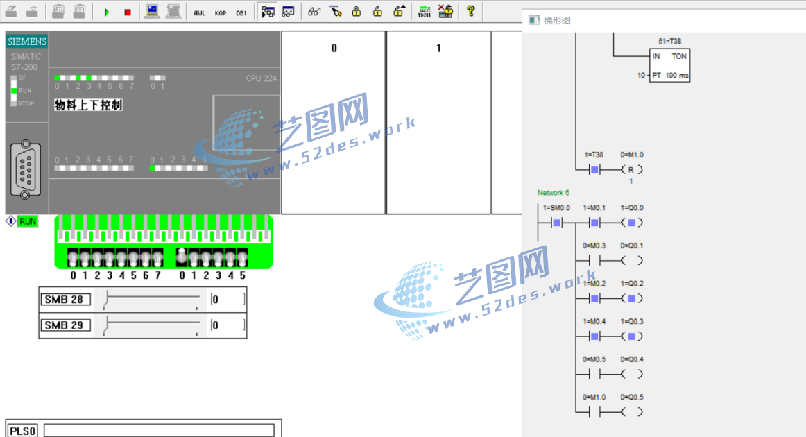Click the 物料上下控制 program name label
Image resolution: width=806 pixels, height=437 pixels.
(88, 105)
